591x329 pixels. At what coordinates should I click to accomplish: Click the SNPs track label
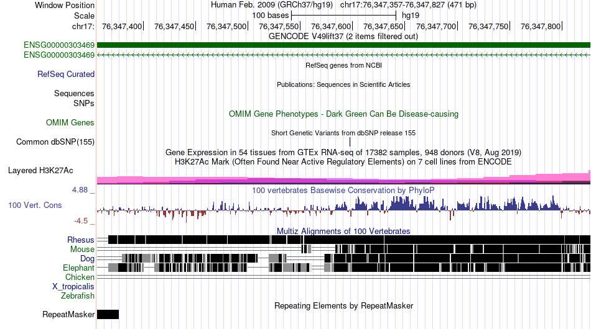[84, 103]
